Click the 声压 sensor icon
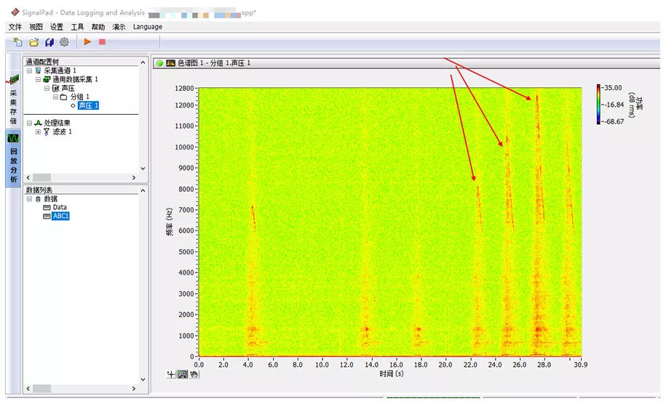Screen dimensions: 666x404 click(x=55, y=88)
